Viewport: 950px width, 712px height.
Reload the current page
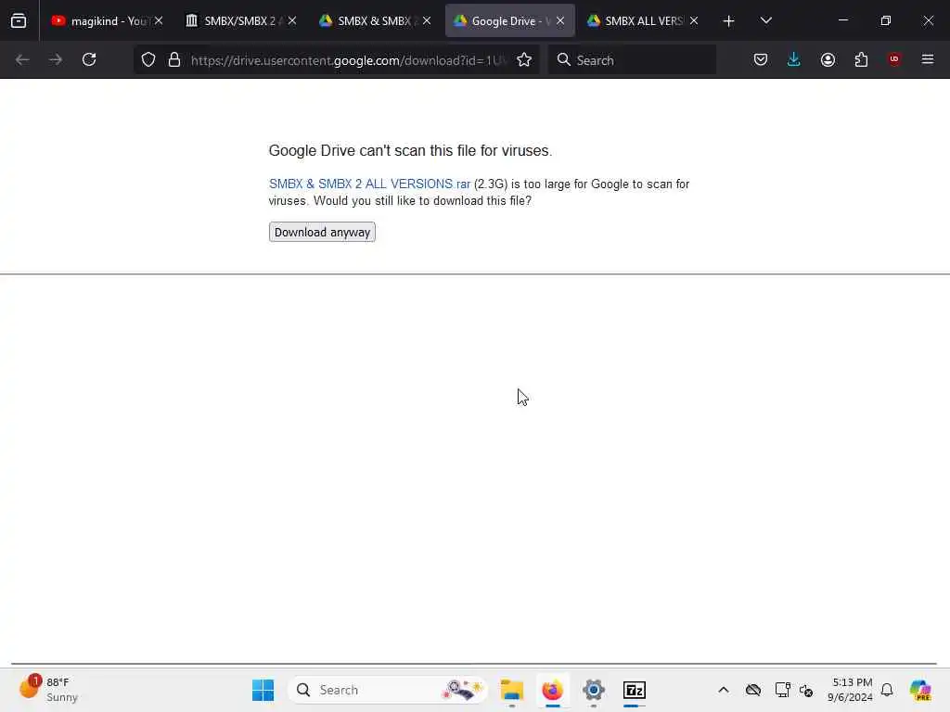(x=89, y=59)
